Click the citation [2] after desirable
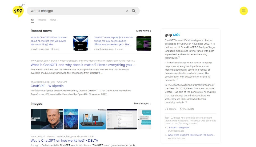The height and width of the screenshot is (147, 256). [177, 80]
